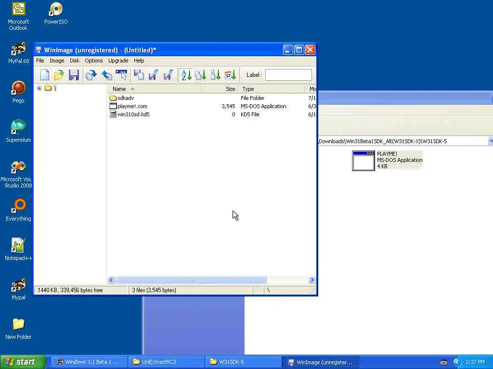Click the WinImage taskbar button

(321, 362)
